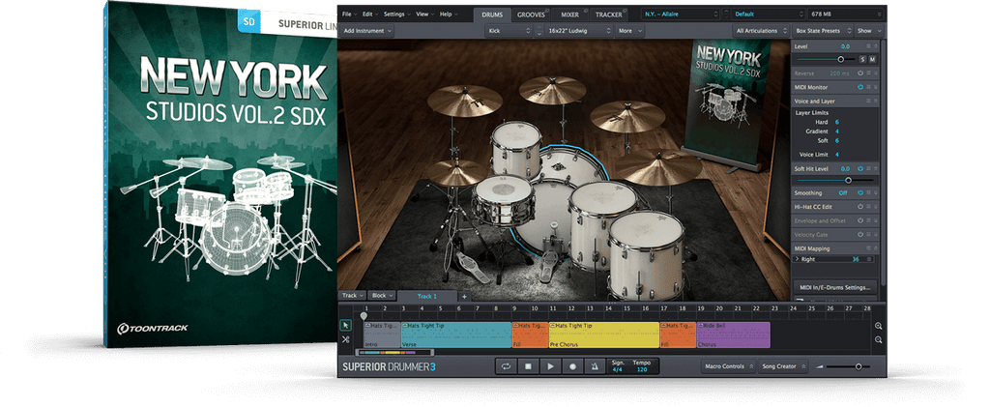Toggle the Soft Hit Level power button
The image size is (990, 407).
pyautogui.click(x=859, y=168)
